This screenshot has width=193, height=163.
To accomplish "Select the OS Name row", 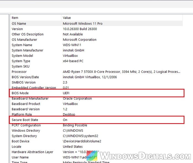I will coord(97,24).
